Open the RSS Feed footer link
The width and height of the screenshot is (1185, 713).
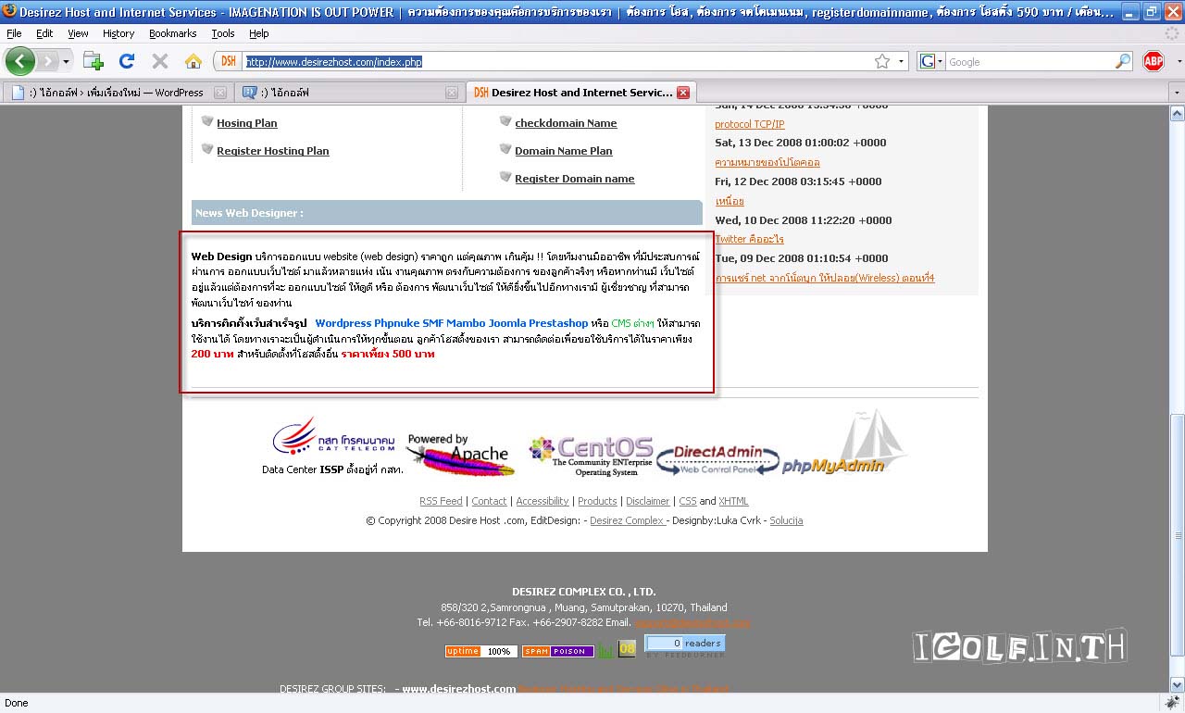(441, 501)
